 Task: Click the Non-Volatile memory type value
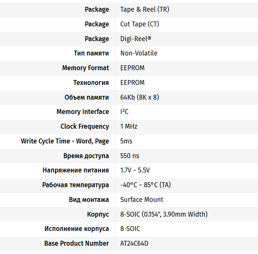139,53
